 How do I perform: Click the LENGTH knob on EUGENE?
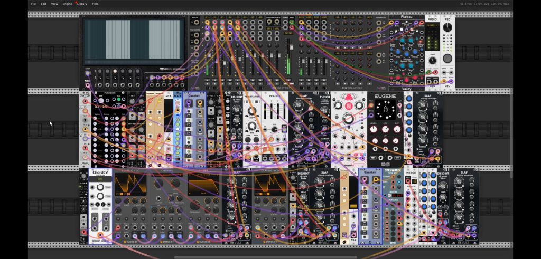click(x=374, y=130)
